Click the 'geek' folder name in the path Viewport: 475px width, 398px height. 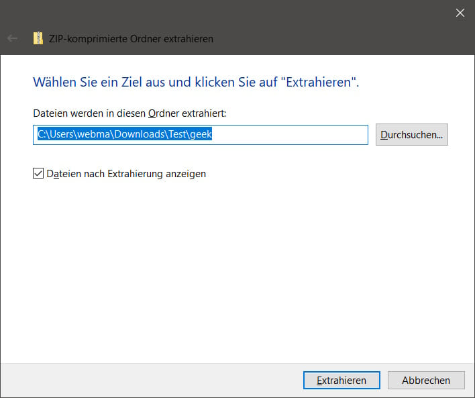(201, 134)
